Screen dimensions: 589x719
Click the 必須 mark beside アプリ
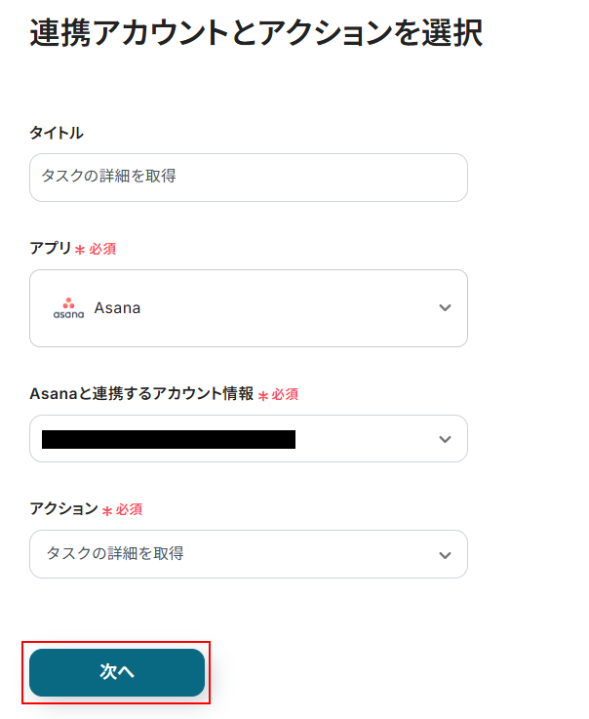(x=102, y=249)
